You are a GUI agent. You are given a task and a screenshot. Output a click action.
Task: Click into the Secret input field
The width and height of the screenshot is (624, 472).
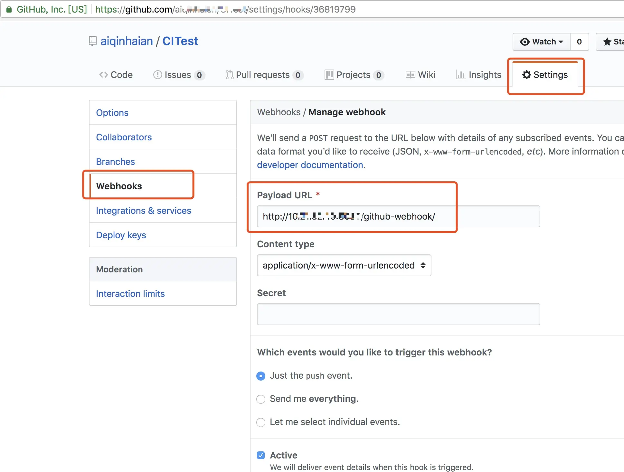[398, 314]
